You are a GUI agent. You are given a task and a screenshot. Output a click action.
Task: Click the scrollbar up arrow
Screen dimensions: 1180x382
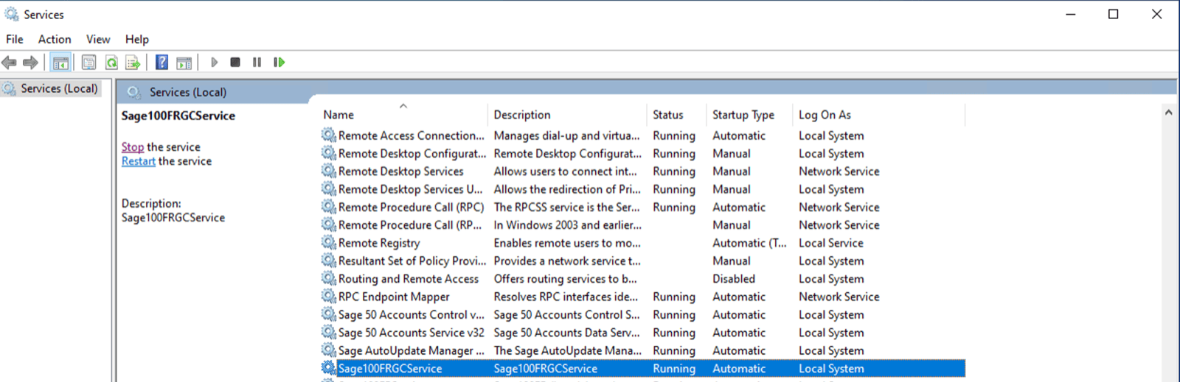pos(1168,113)
